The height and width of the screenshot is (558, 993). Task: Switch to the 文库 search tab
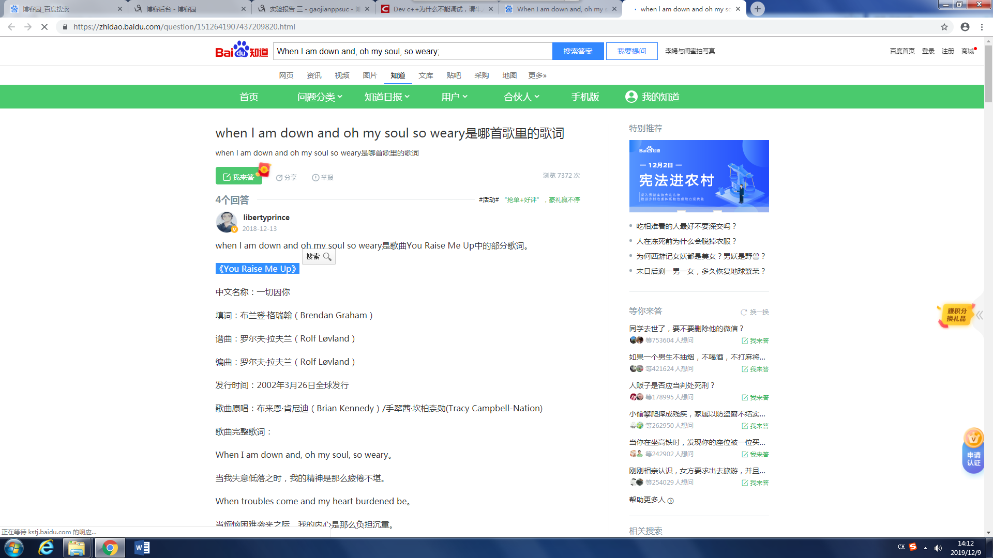(426, 75)
